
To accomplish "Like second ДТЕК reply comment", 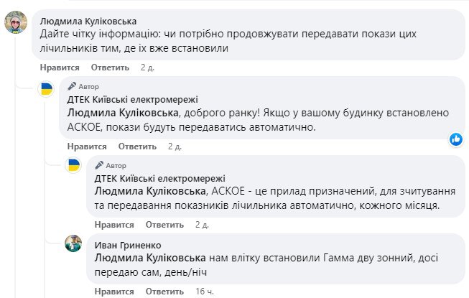I will pos(115,225).
